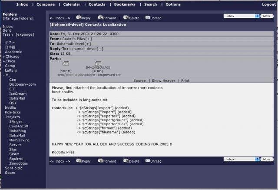
Task: Open Compose in top navigation
Action: click(x=46, y=4)
